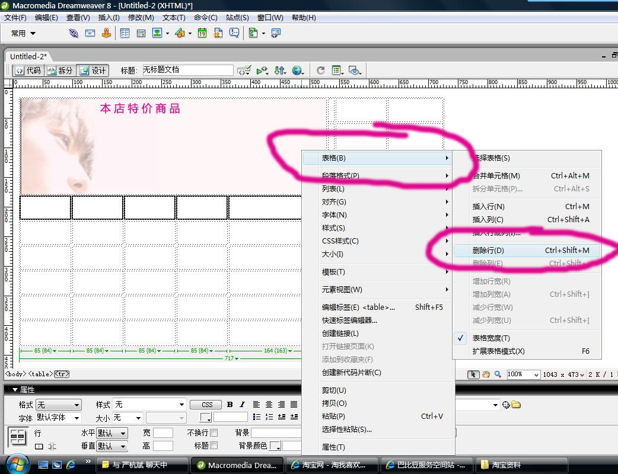Click the email link icon
The image size is (618, 474).
pyautogui.click(x=90, y=33)
